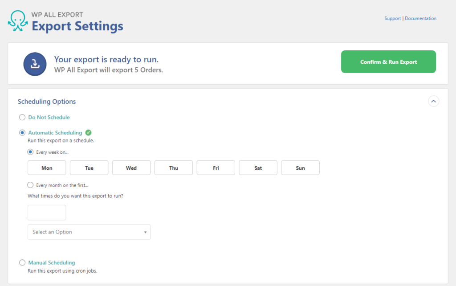Click the Do Not Schedule label
The width and height of the screenshot is (456, 286).
click(x=49, y=117)
